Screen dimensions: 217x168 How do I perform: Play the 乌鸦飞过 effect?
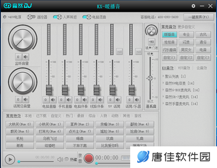tap(50, 139)
